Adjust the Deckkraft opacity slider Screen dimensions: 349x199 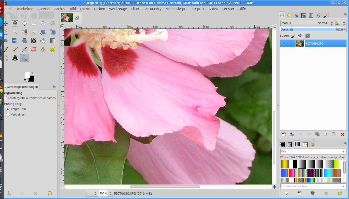click(x=311, y=30)
